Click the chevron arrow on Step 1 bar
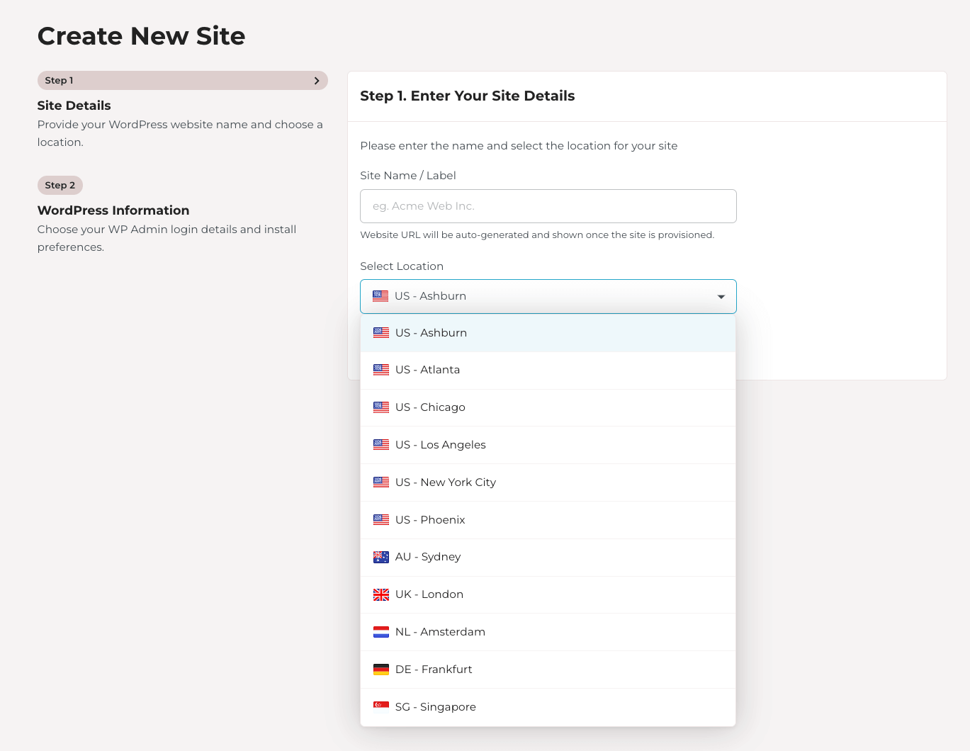Screen dimensions: 970x751 317,81
